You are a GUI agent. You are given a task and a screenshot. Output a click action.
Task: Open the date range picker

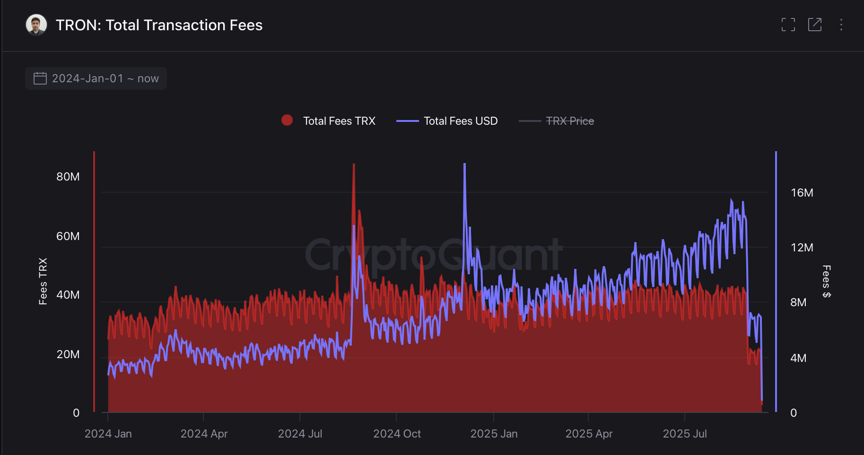coord(96,78)
